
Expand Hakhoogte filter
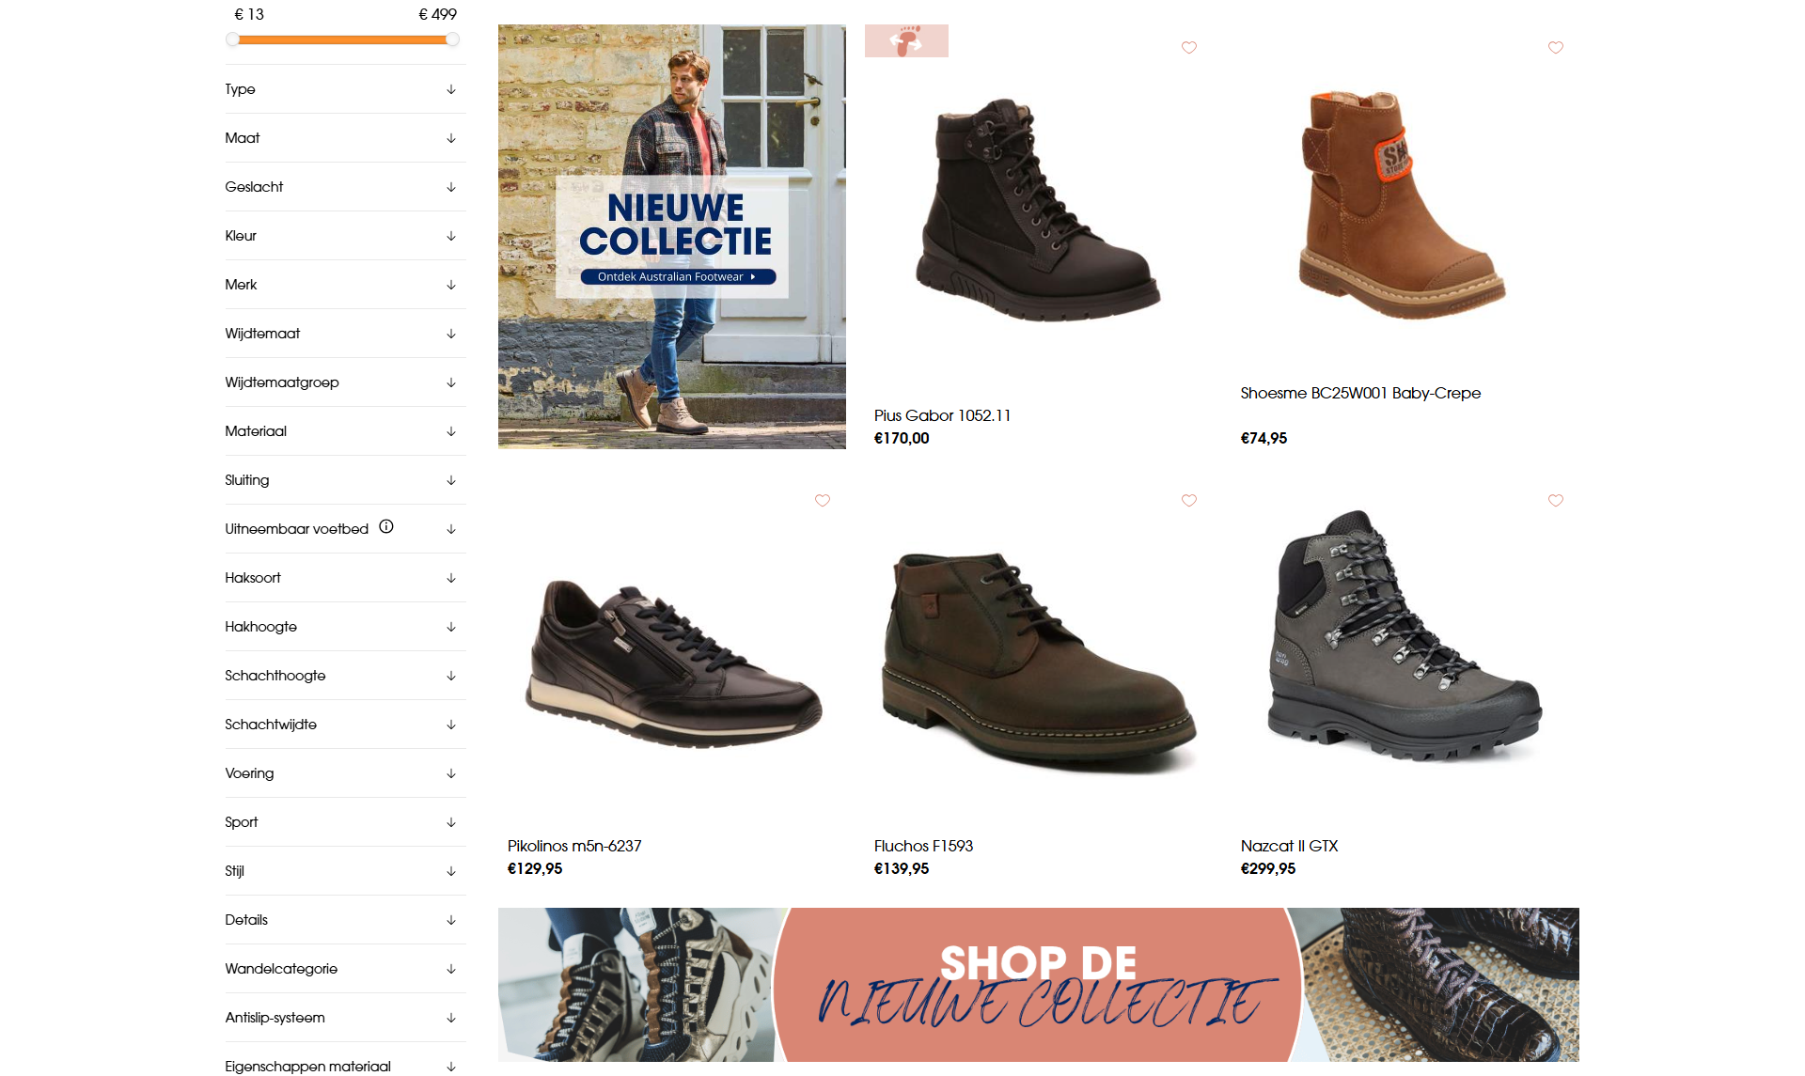coord(345,627)
